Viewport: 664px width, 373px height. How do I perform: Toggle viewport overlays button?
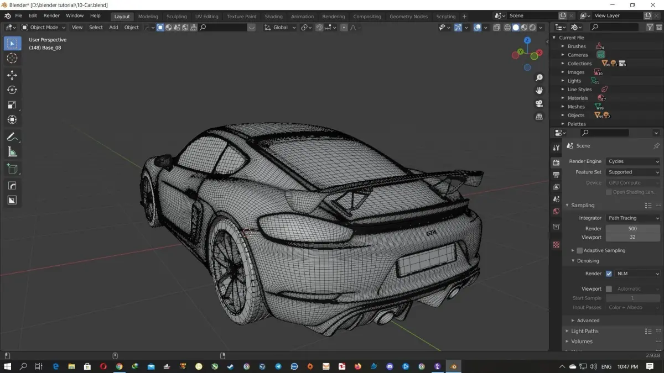click(x=477, y=27)
